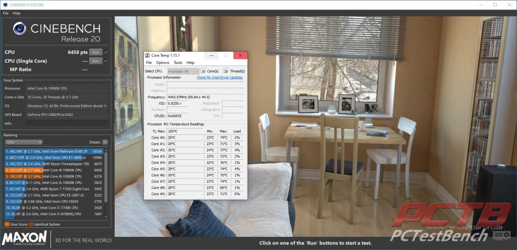Screen dimensions: 517x250
Task: Click Core #9 temperature reading
Action: pos(185,194)
